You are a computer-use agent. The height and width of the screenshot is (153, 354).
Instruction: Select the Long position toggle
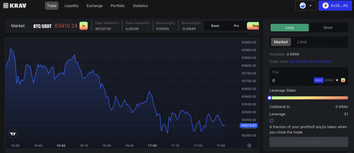coord(289,28)
